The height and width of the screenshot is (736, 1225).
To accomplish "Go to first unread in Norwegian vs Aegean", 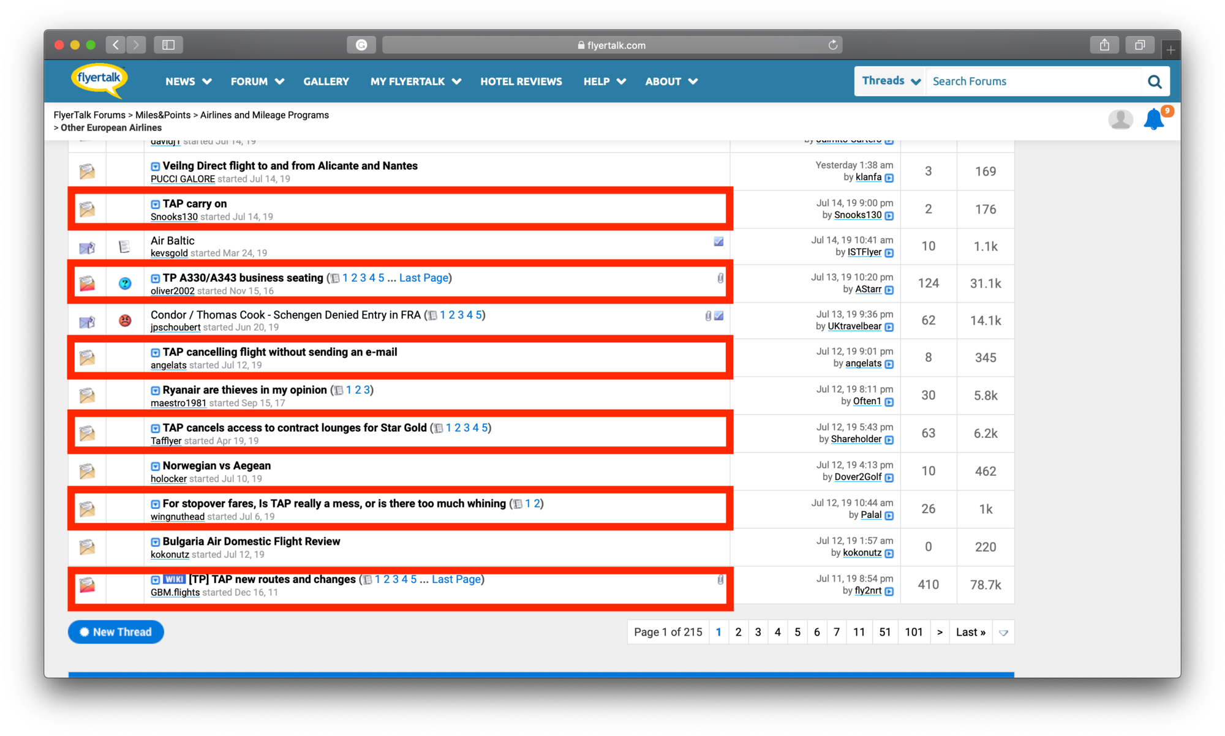I will (156, 467).
